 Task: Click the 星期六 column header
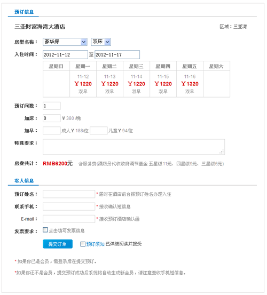tap(217, 66)
